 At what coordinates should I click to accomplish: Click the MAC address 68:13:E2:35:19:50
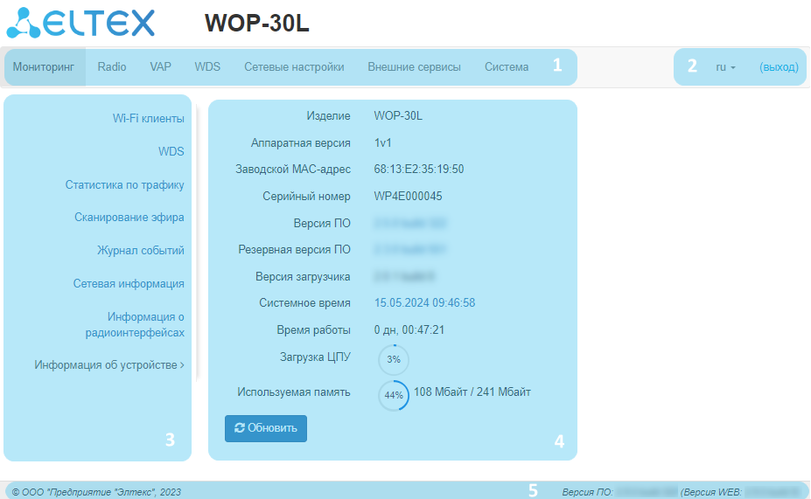pos(419,170)
